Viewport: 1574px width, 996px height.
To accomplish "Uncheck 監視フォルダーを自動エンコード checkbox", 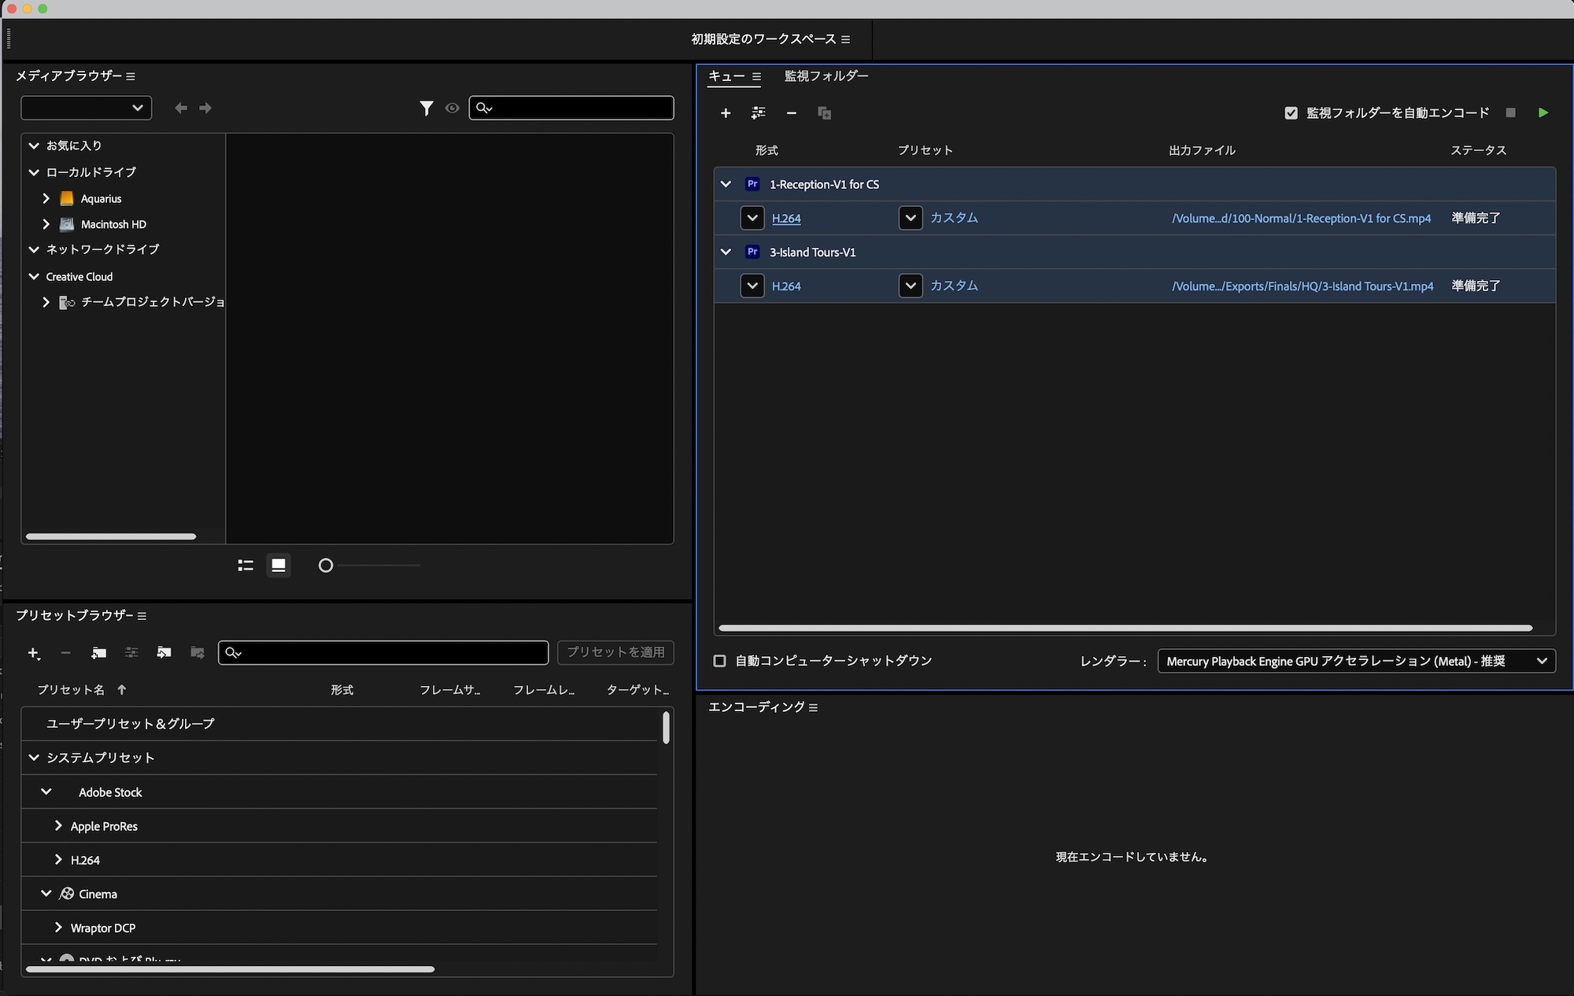I will 1291,113.
